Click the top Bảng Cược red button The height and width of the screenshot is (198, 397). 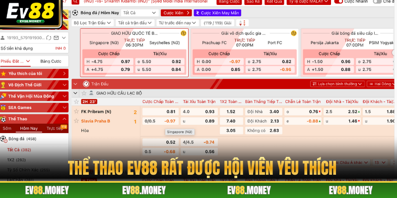(229, 1)
